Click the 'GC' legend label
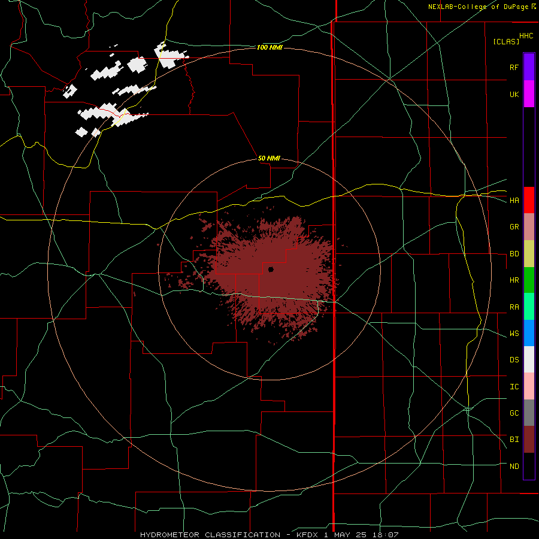 point(514,413)
